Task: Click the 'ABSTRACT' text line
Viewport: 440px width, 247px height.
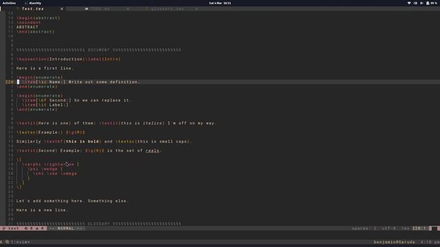Action: pos(27,27)
